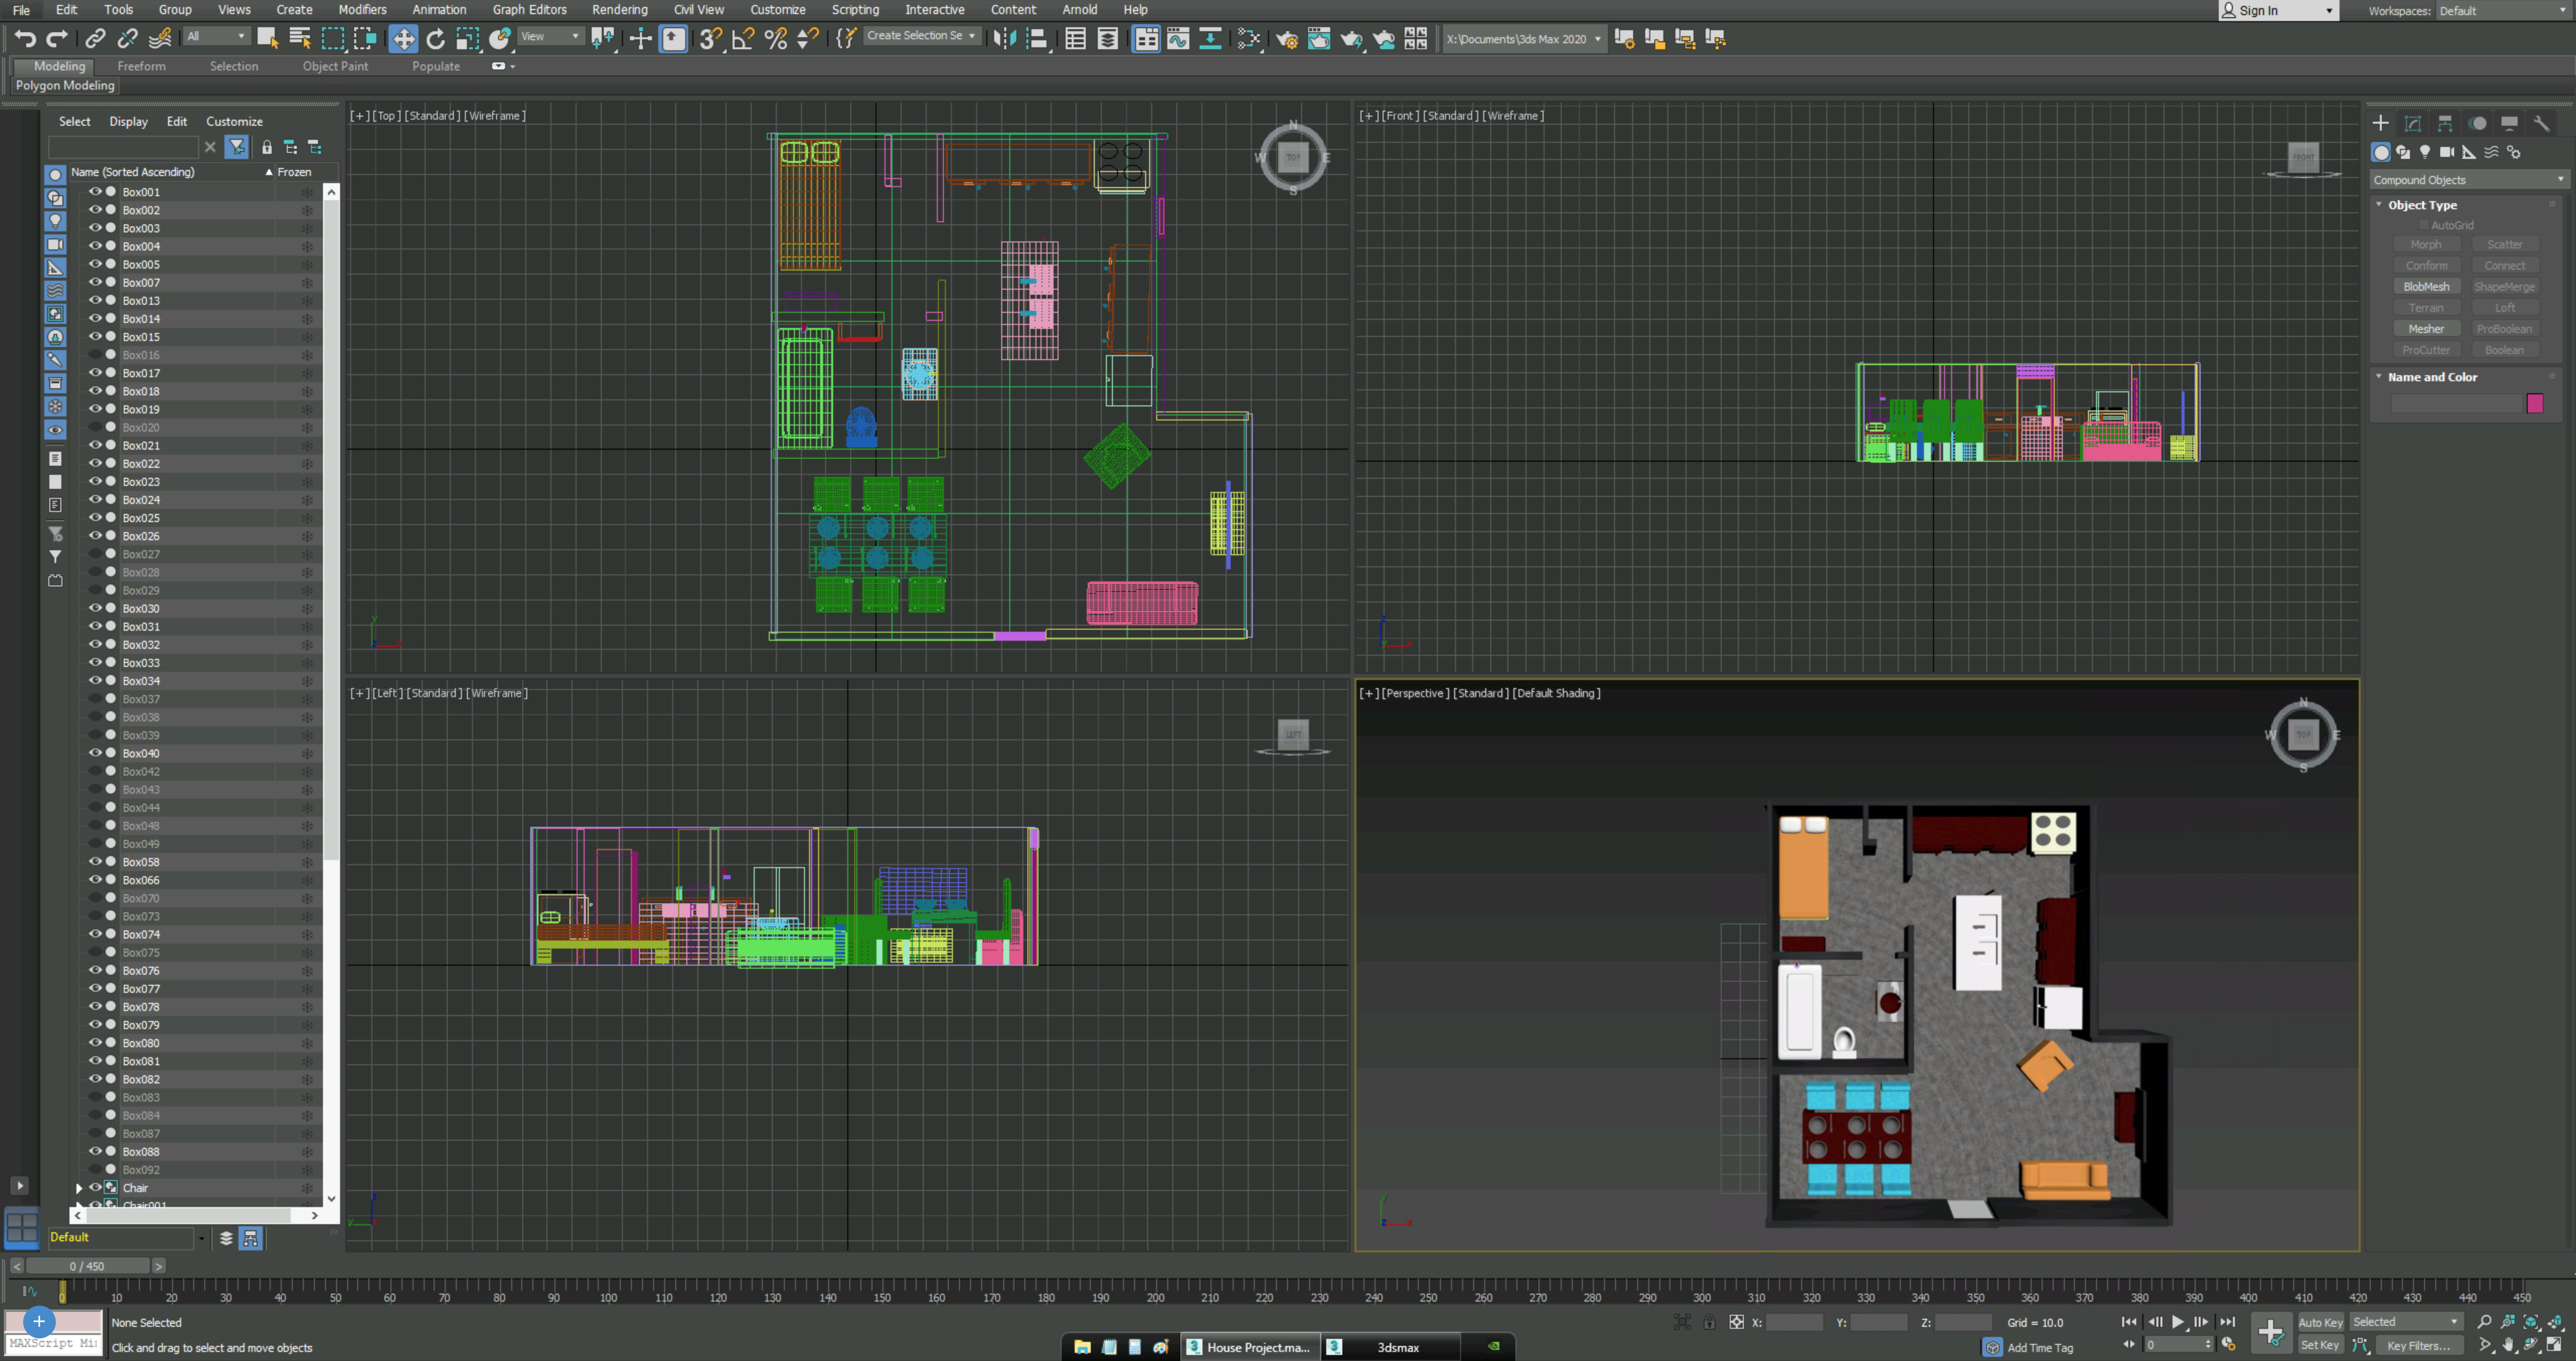Toggle visibility of the Chair group

click(x=95, y=1187)
